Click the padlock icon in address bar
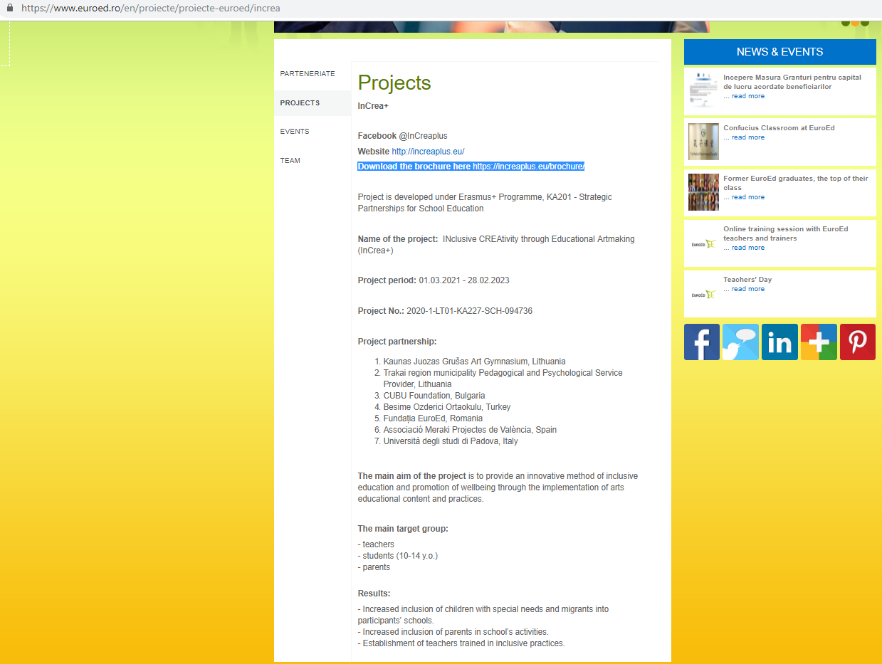 click(10, 9)
